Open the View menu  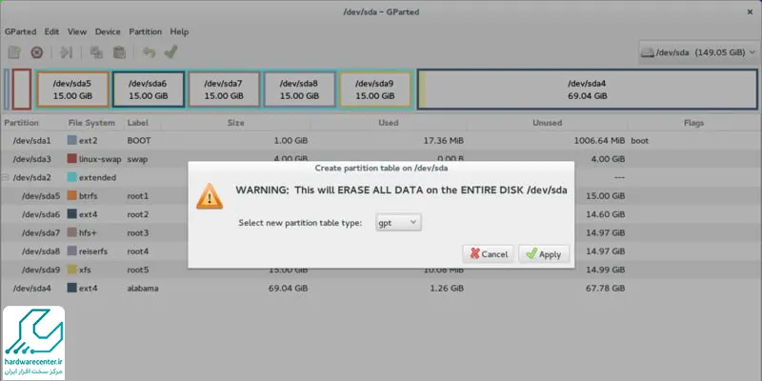point(77,31)
